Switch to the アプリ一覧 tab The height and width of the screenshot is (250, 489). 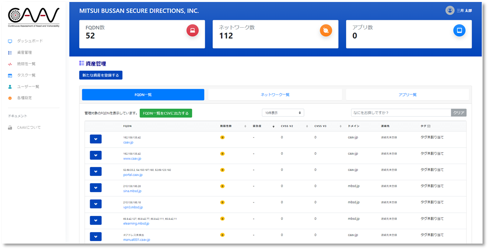point(407,95)
